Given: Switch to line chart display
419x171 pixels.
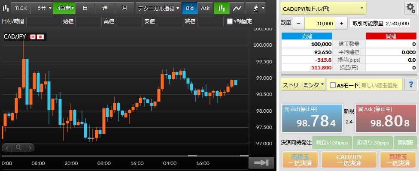Looking at the screenshot, I should click(237, 8).
